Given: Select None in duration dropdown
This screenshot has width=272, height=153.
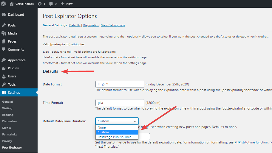Looking at the screenshot, I should pyautogui.click(x=117, y=127).
